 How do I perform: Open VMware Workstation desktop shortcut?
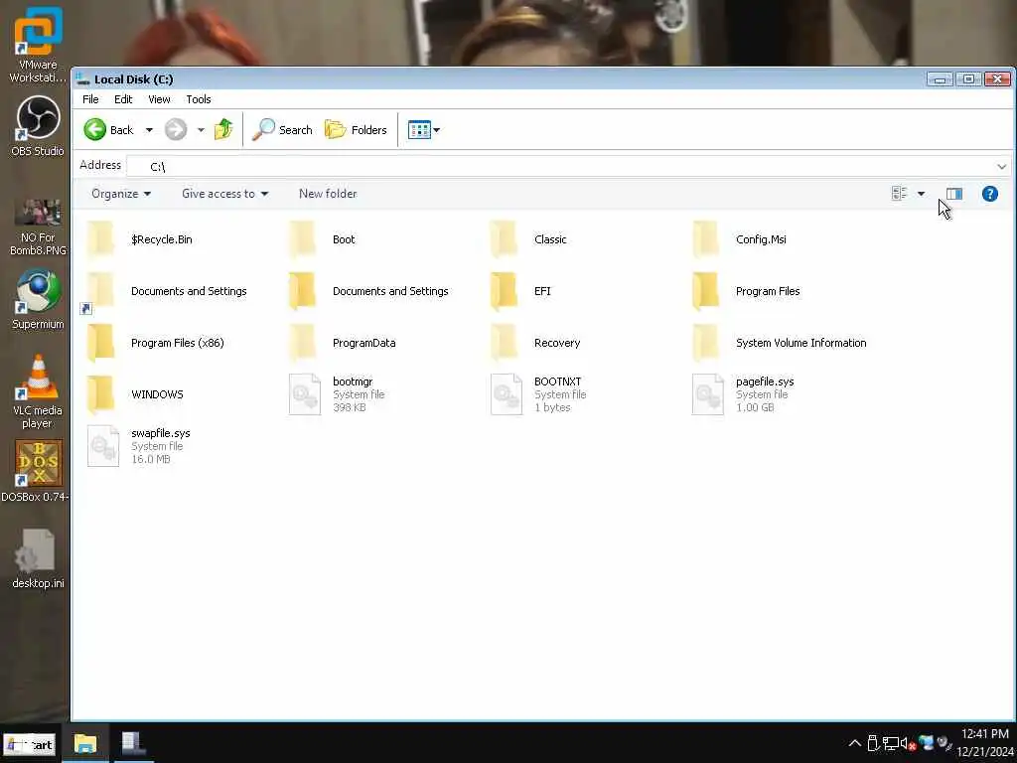(x=38, y=44)
